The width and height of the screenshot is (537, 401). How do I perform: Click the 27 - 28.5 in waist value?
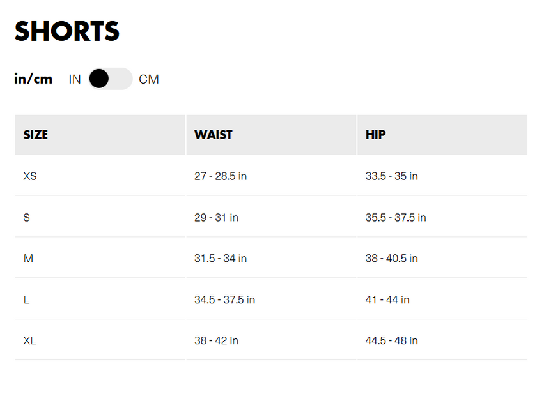[221, 176]
